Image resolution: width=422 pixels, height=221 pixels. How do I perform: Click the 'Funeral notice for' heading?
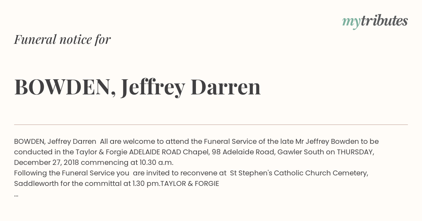(x=62, y=39)
